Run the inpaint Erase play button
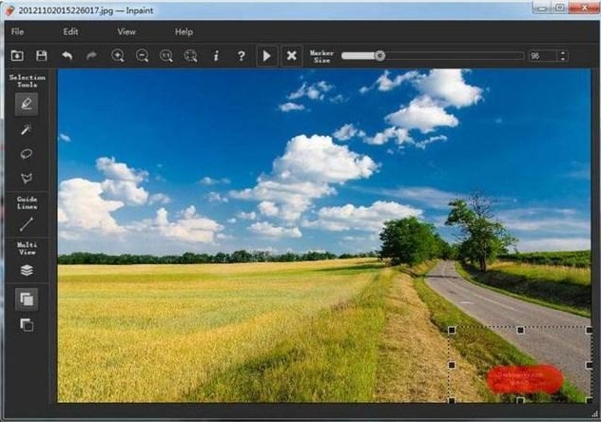Viewport: 601px width, 422px height. click(x=266, y=56)
